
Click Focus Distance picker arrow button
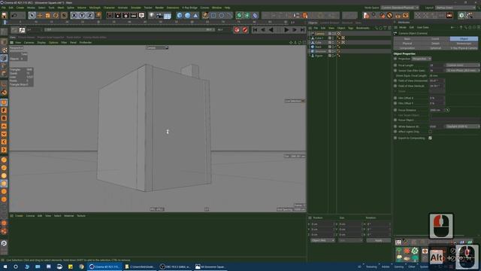point(448,110)
